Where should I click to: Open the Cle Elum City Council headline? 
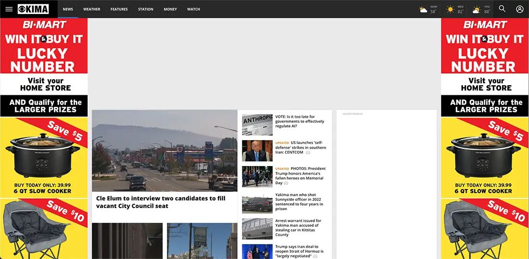[161, 202]
